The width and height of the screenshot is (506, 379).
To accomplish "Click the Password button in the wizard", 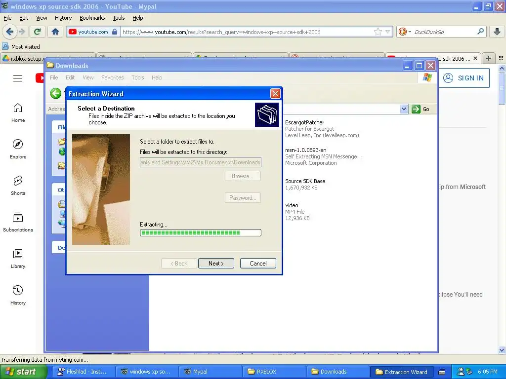I will pos(243,197).
